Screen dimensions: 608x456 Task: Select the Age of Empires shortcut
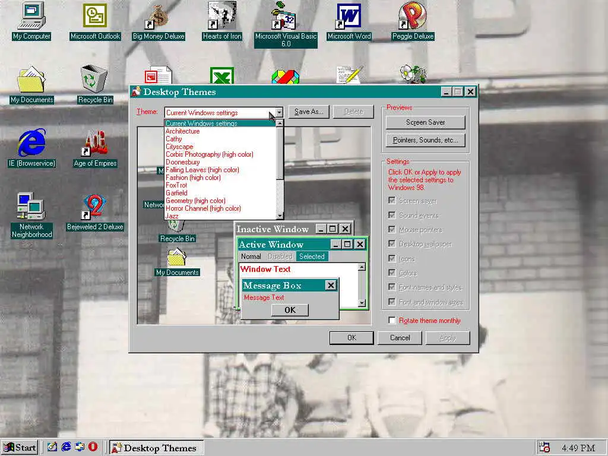(x=95, y=148)
